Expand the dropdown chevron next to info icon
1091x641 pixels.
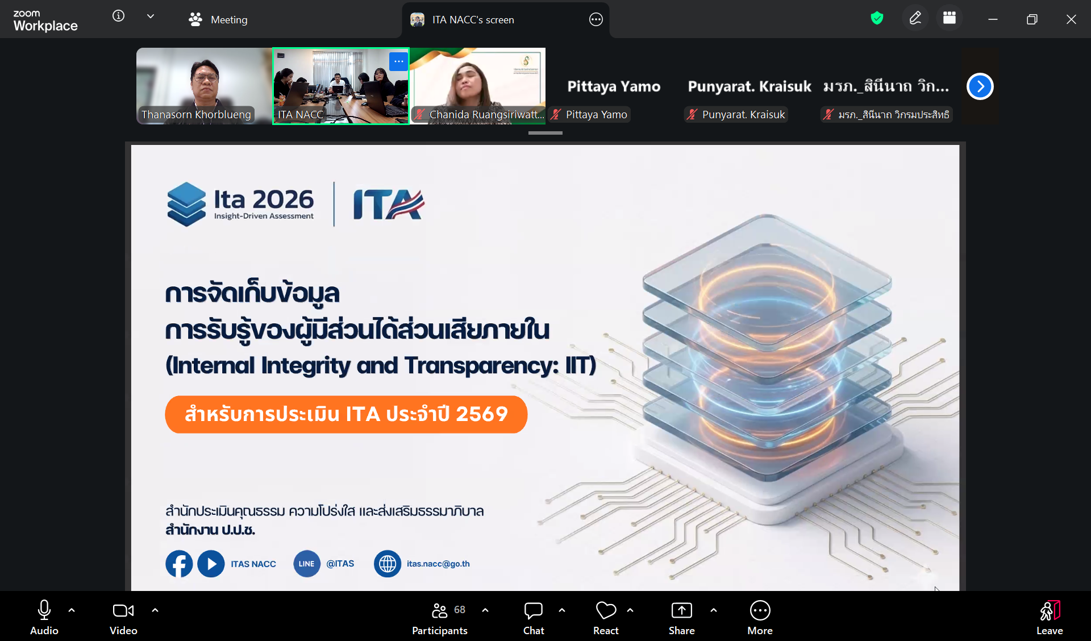click(151, 16)
